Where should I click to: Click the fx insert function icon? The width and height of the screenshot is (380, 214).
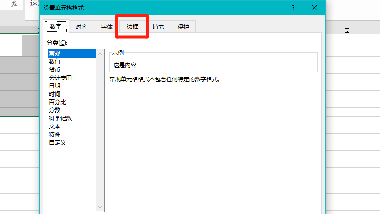click(x=14, y=4)
